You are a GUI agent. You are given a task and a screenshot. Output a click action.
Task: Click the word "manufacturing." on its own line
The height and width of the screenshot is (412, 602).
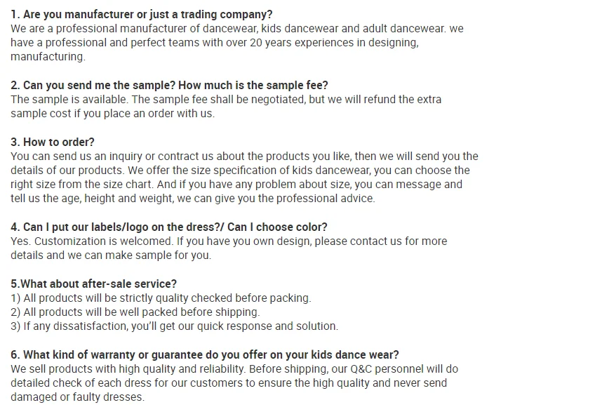(x=48, y=57)
